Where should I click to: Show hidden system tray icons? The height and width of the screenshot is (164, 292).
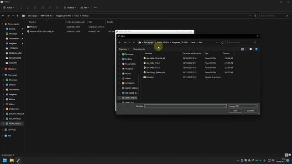coord(238,160)
